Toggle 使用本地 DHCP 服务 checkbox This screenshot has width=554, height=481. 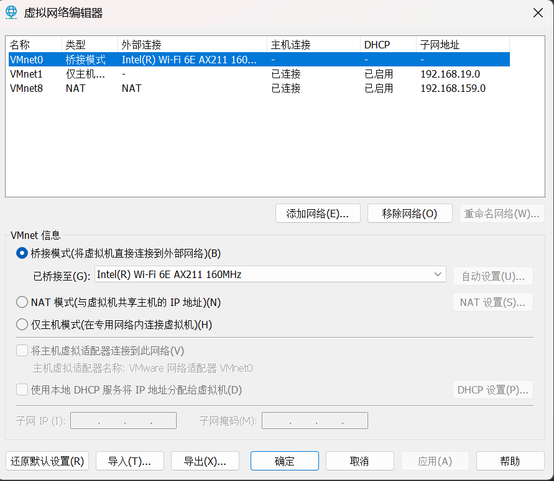point(22,390)
